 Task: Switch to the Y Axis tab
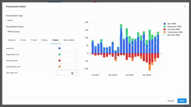34,40
